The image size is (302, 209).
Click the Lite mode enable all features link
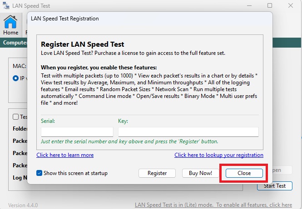[x=213, y=205]
